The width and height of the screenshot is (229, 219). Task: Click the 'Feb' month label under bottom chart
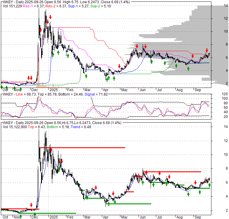tap(70, 217)
